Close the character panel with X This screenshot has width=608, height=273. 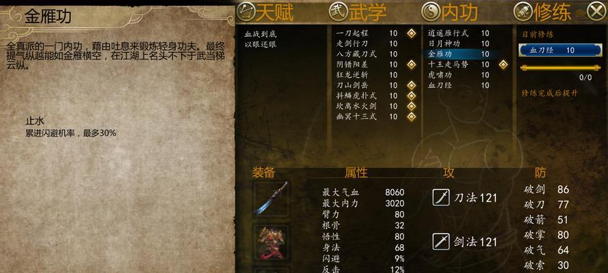pyautogui.click(x=596, y=12)
